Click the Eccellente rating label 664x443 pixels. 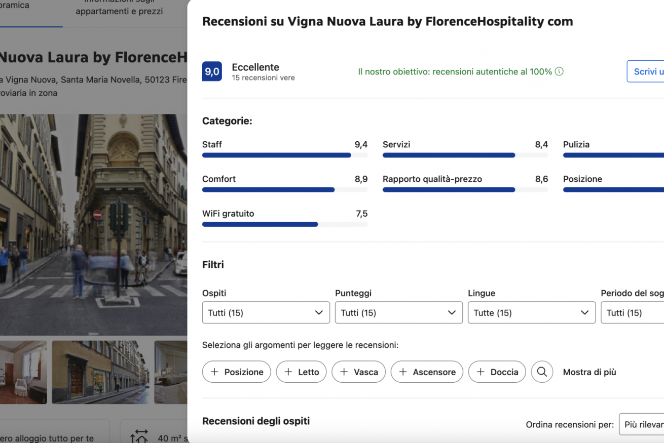coord(255,67)
